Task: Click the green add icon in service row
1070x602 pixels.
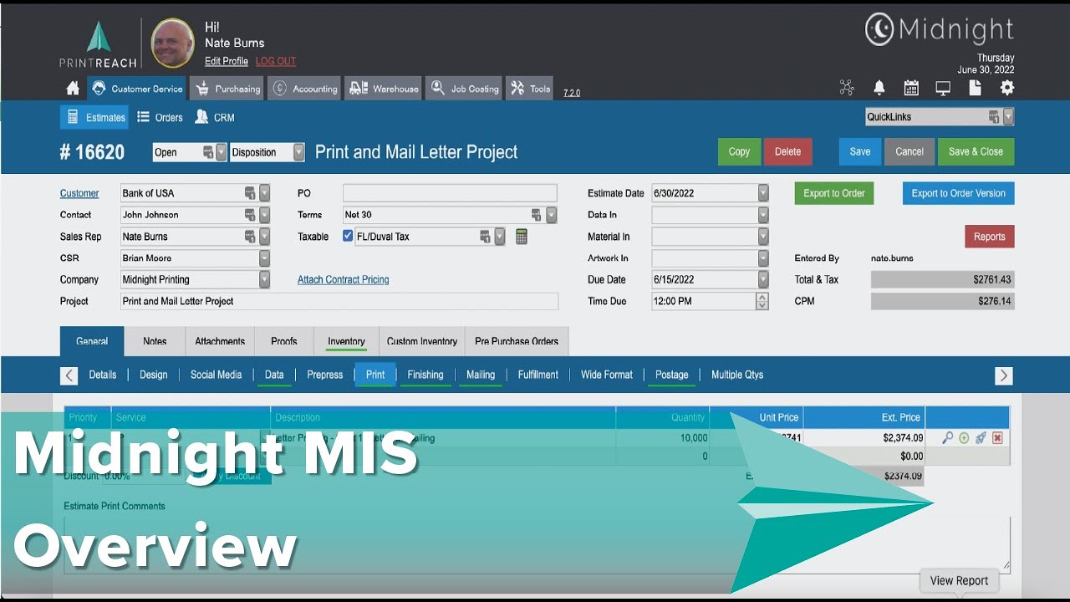Action: [x=964, y=437]
